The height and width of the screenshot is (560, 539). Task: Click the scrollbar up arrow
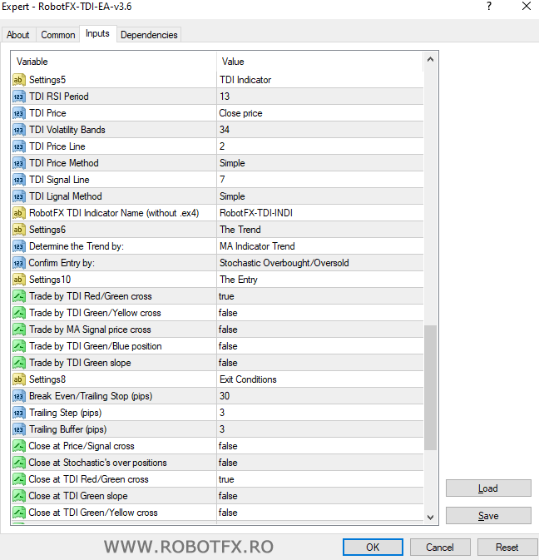click(431, 59)
